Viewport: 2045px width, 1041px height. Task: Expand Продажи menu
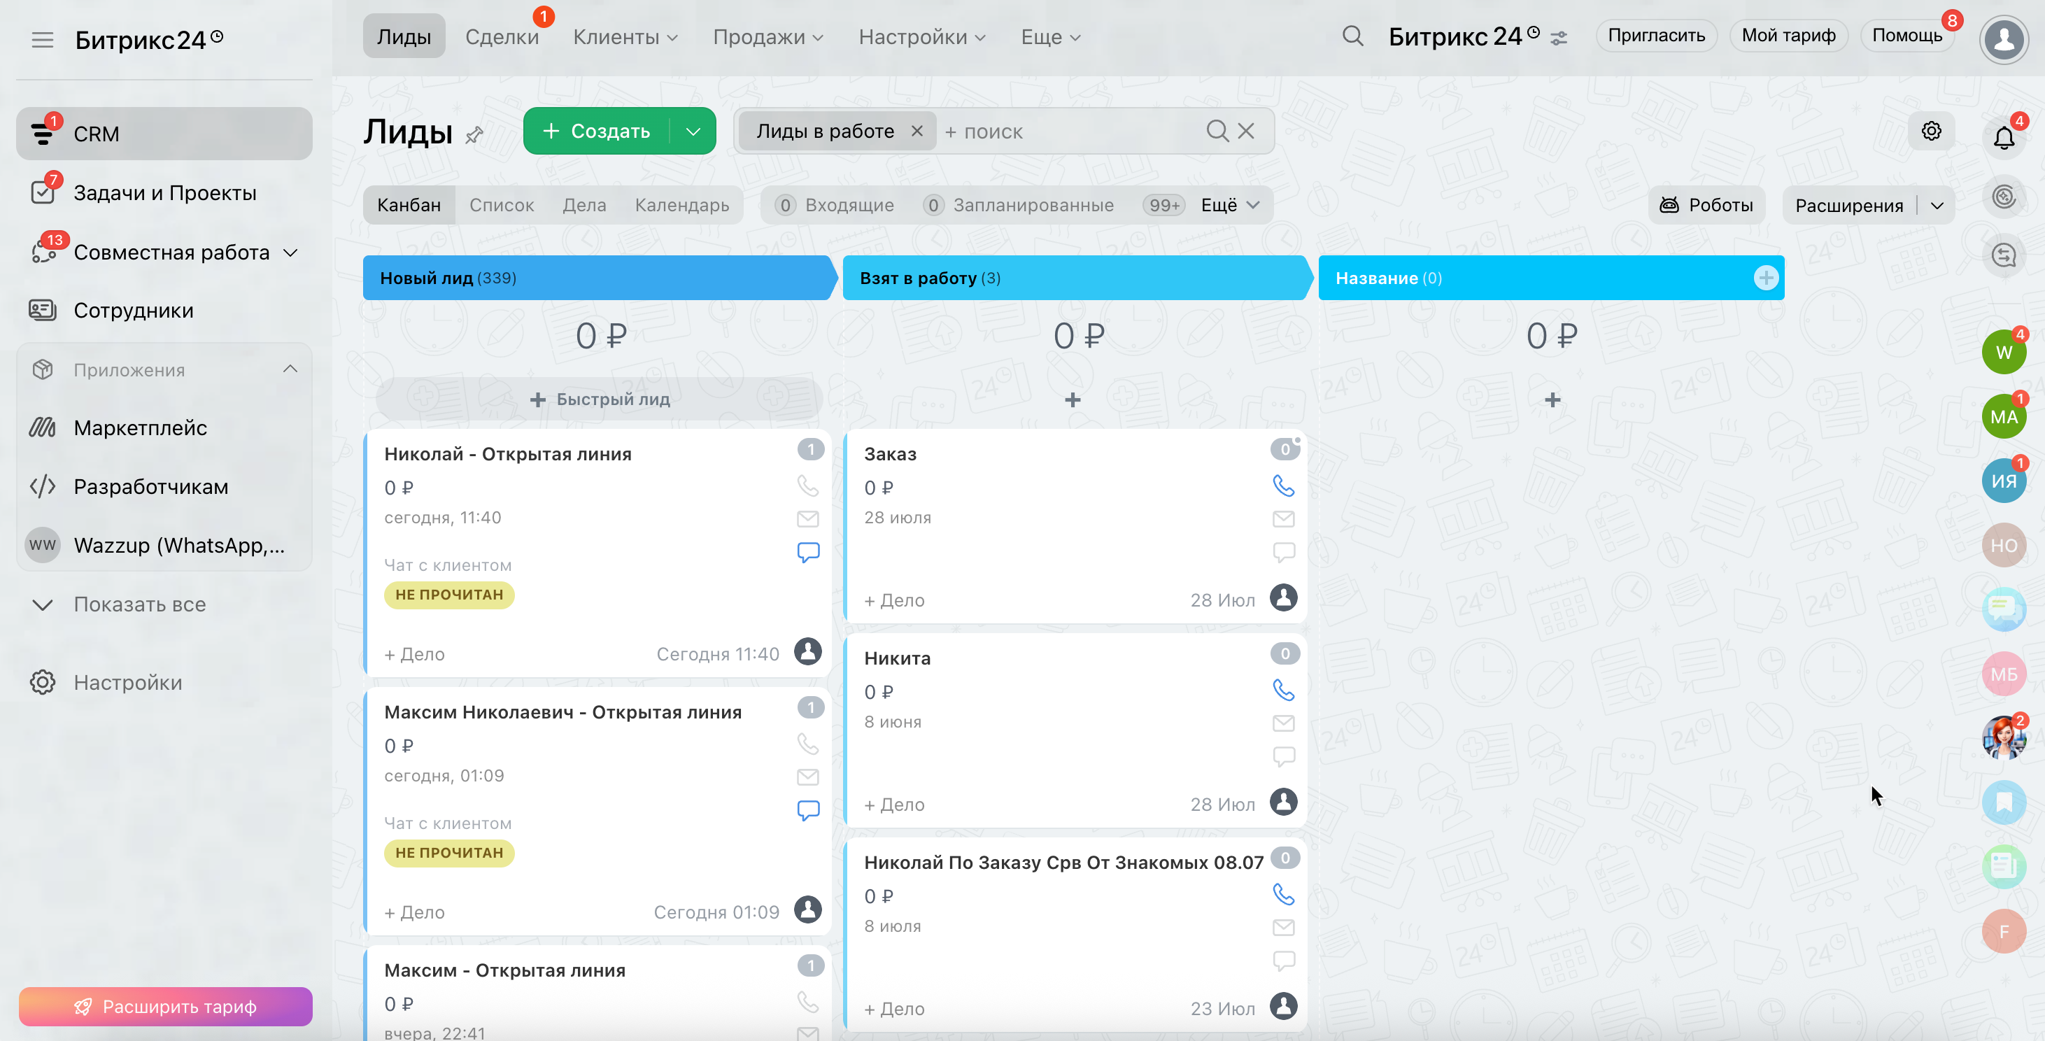[768, 37]
